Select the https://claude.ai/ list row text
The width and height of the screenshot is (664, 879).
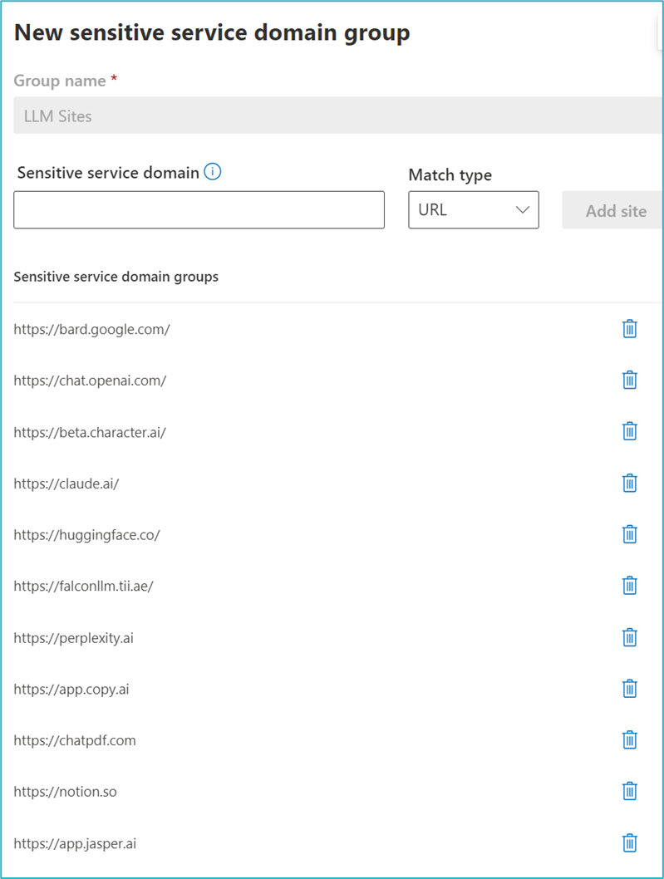point(66,484)
